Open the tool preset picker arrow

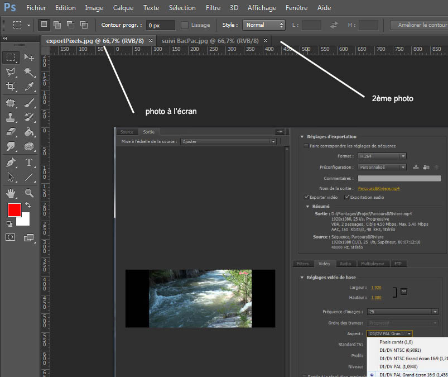[x=28, y=25]
